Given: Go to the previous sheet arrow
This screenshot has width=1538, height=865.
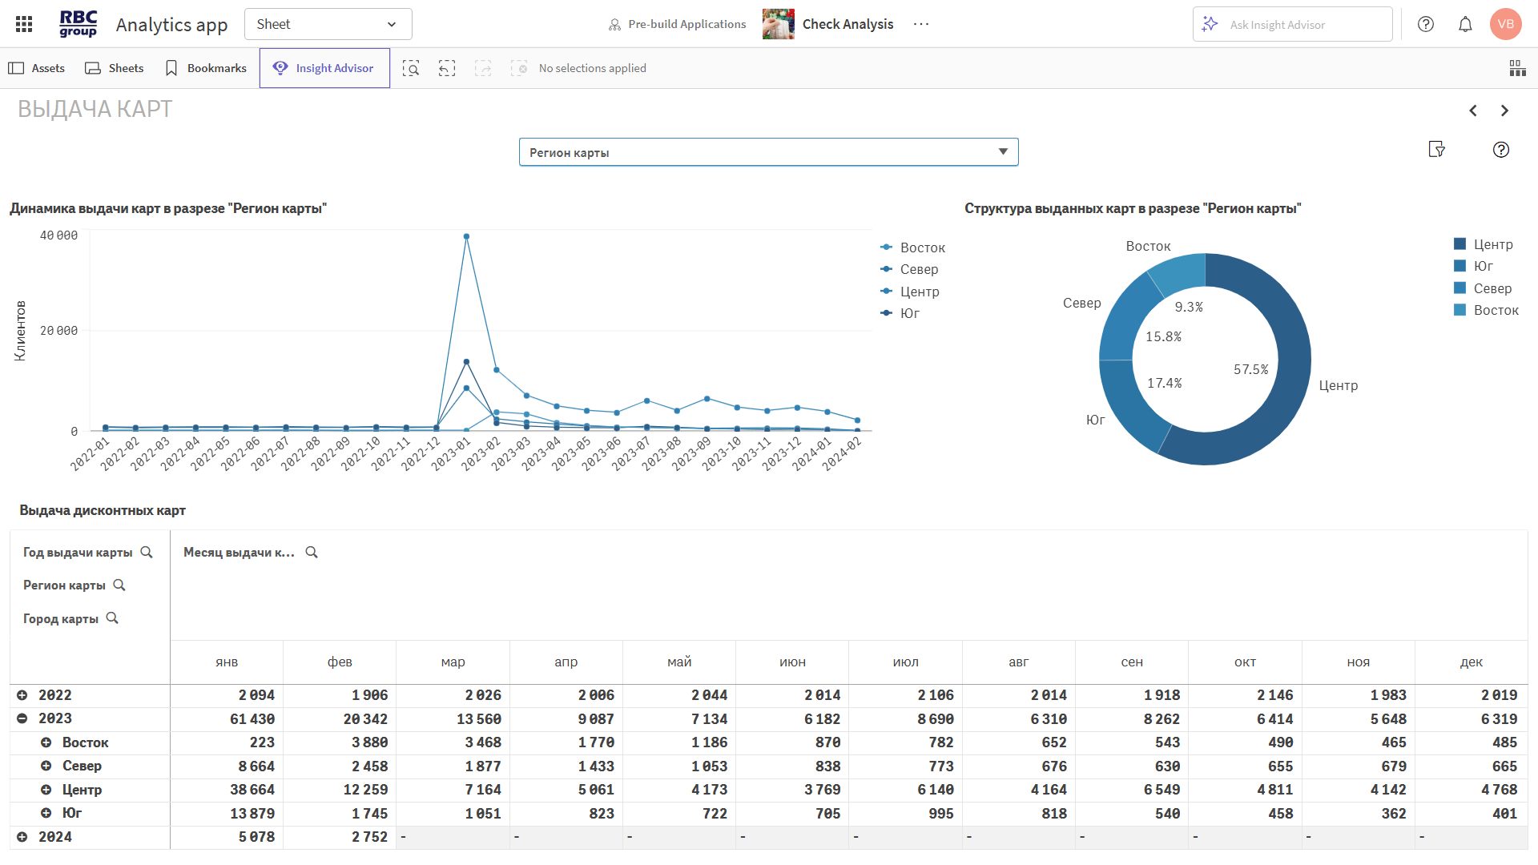Looking at the screenshot, I should (1473, 111).
